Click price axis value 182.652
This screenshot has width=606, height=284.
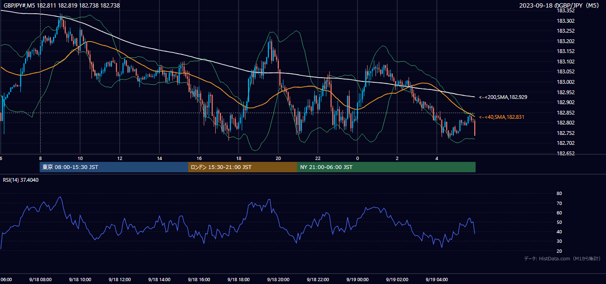click(x=565, y=153)
